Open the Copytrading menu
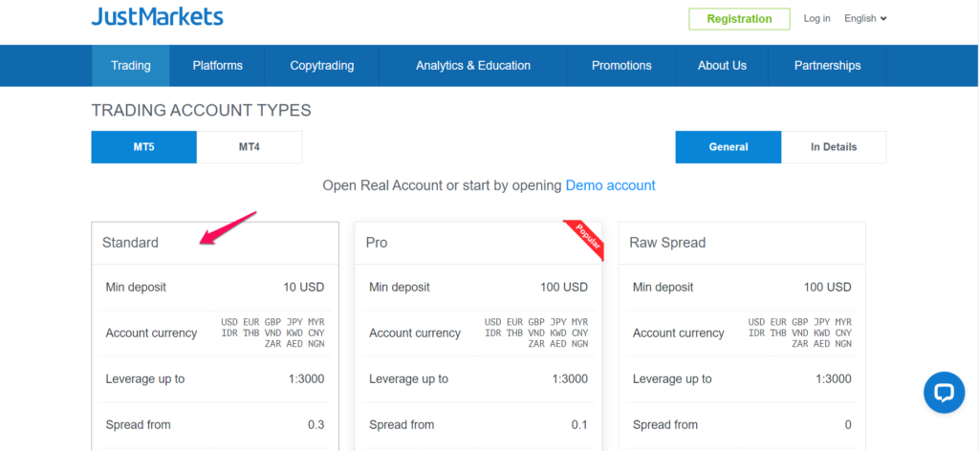 coord(321,66)
